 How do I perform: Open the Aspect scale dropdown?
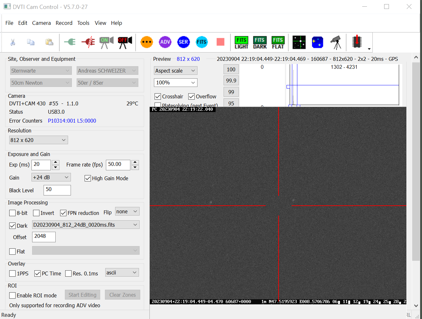175,71
